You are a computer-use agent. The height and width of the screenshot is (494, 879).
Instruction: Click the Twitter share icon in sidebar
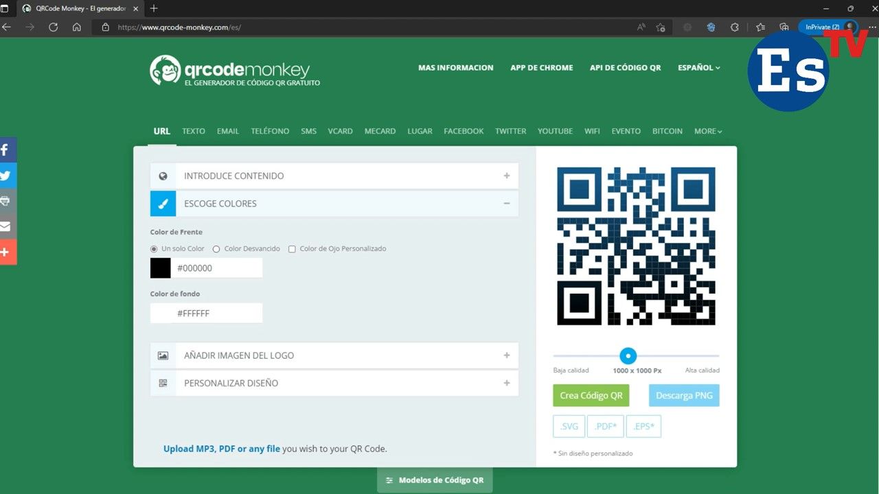click(6, 176)
